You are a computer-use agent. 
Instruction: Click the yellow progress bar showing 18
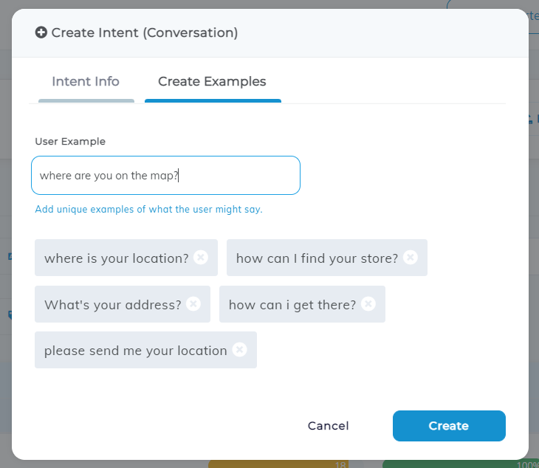(278, 464)
